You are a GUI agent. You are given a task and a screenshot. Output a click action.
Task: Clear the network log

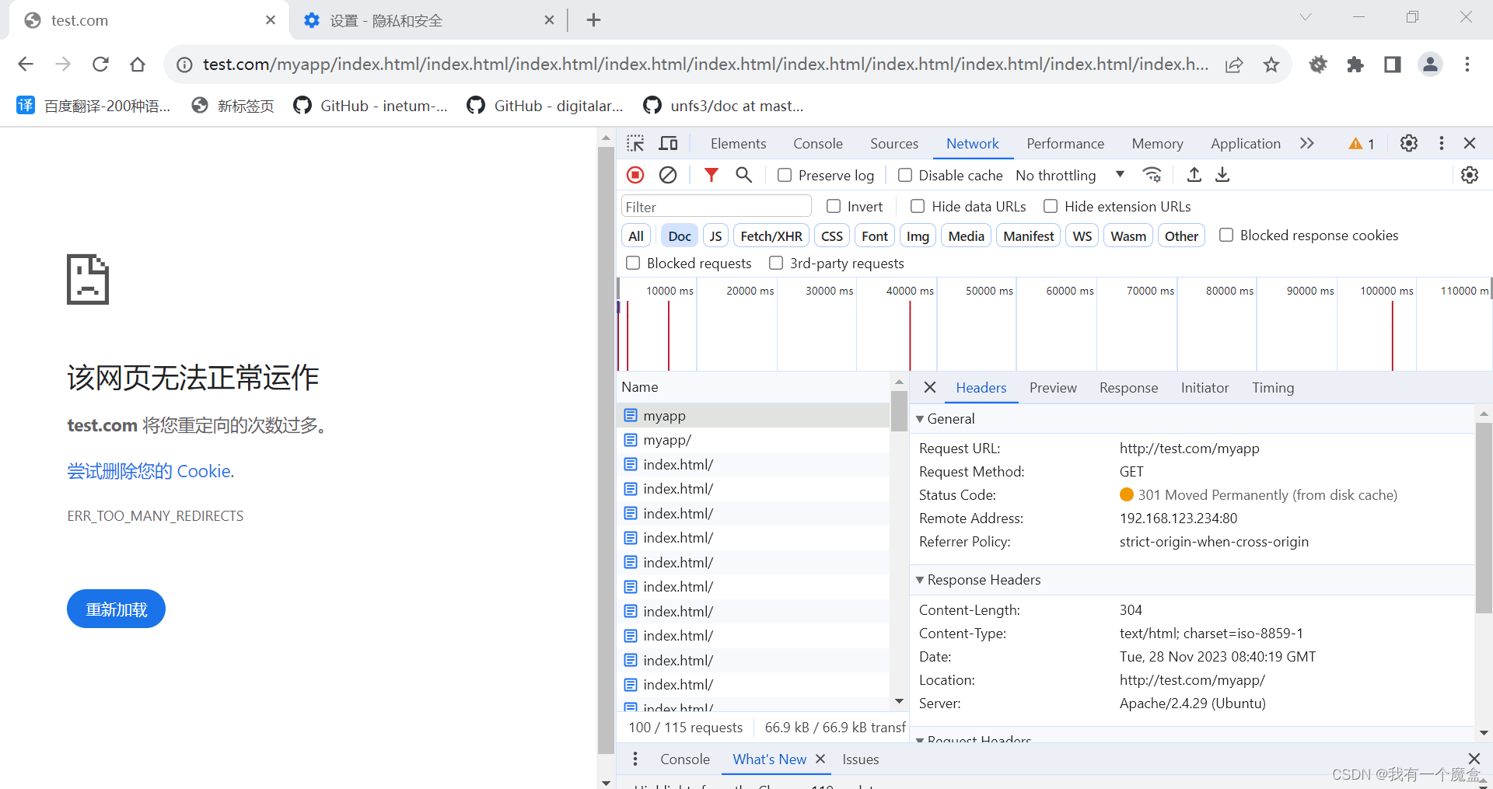click(x=668, y=176)
